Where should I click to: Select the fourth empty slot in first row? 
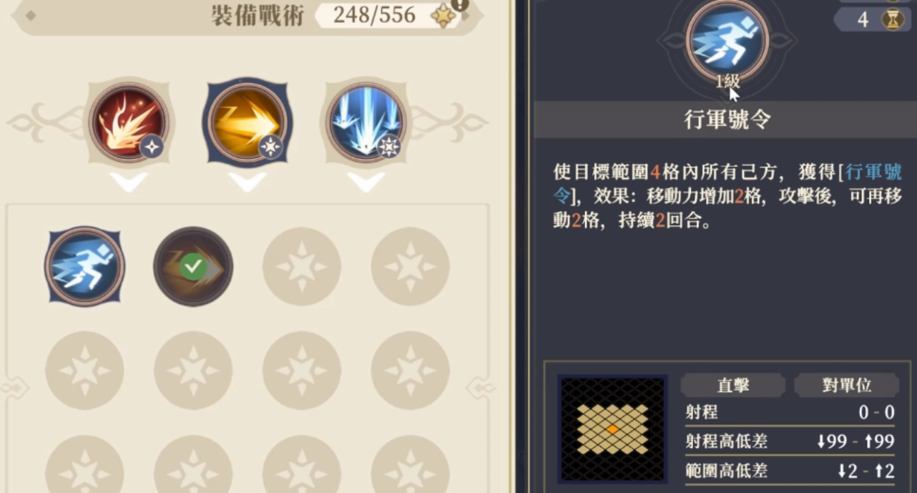click(x=411, y=266)
